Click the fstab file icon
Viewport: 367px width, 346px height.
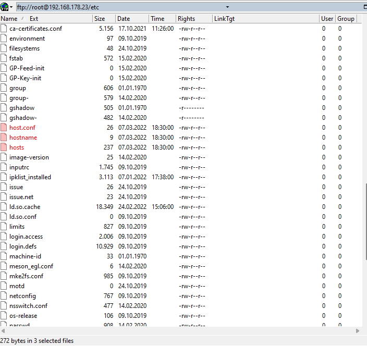click(4, 58)
